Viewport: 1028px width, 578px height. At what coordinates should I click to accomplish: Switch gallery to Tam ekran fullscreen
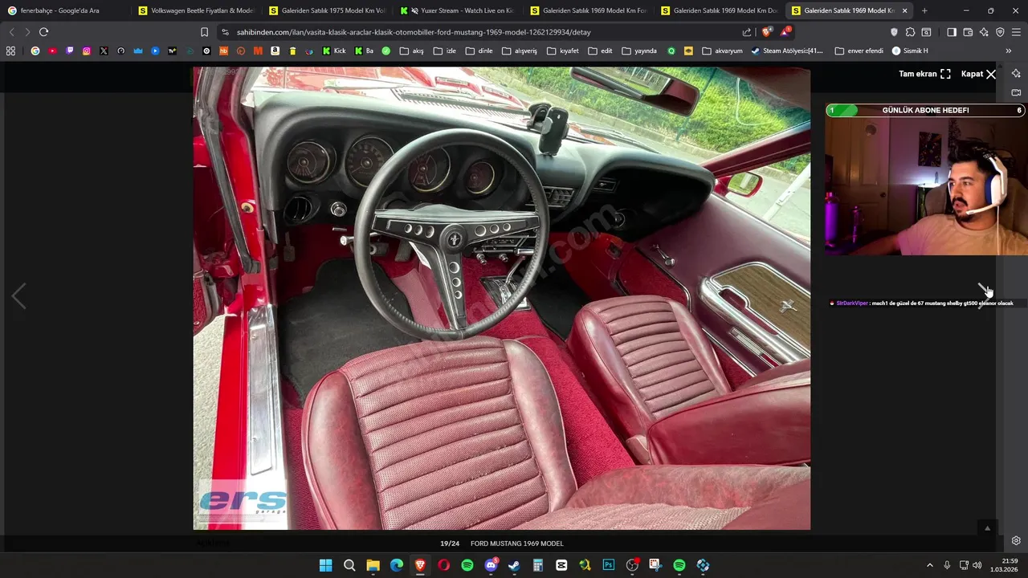click(924, 74)
